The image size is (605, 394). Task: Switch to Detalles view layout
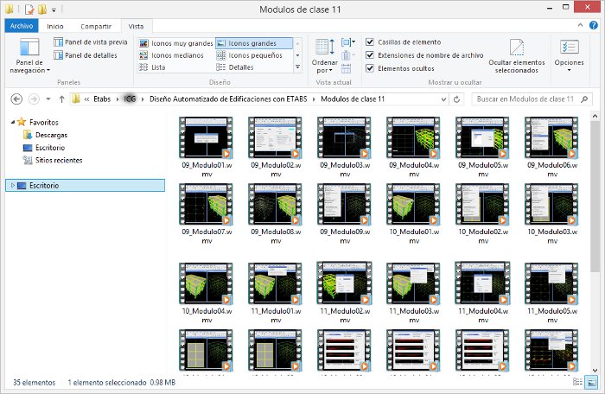(241, 67)
